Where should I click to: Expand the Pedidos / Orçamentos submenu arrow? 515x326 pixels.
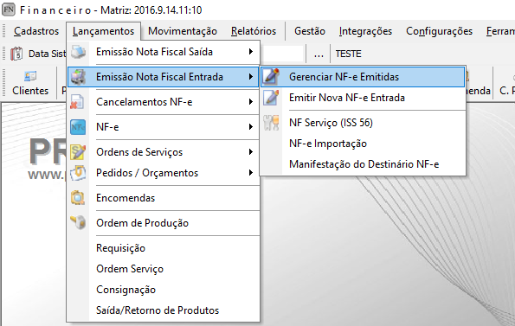coord(251,173)
